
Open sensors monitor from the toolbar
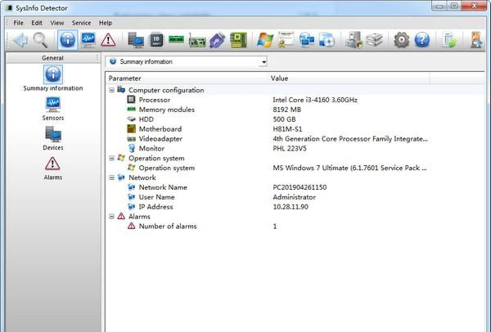pyautogui.click(x=88, y=40)
